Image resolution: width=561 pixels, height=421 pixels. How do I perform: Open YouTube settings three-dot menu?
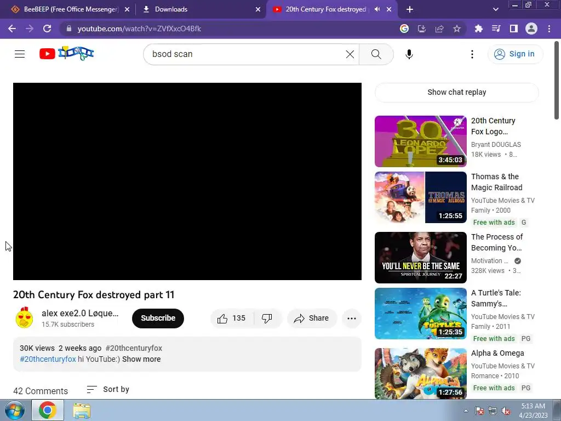click(472, 54)
